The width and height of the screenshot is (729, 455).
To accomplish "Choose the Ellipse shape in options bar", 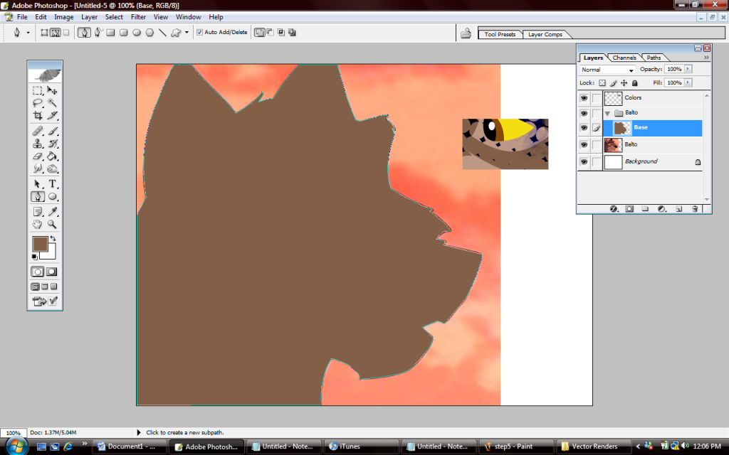I will 137,33.
